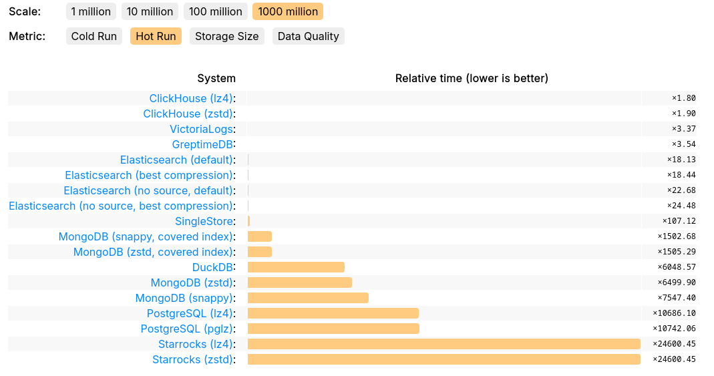714x376 pixels.
Task: Open Elasticsearch (best compression) link
Action: (148, 175)
